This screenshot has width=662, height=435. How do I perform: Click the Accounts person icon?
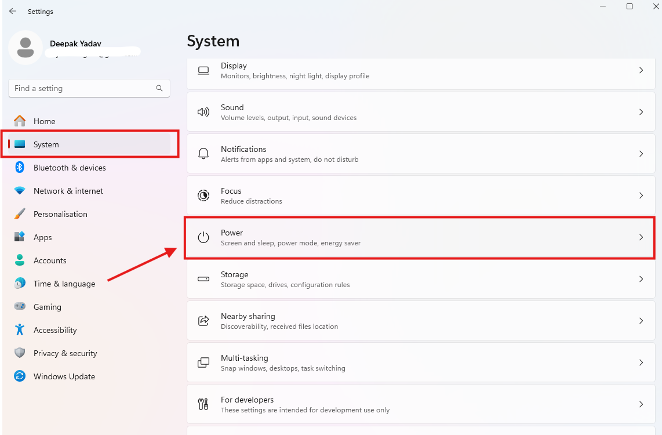click(20, 260)
